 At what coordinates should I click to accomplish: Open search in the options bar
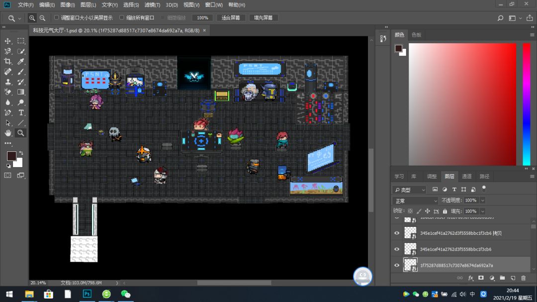click(x=500, y=18)
